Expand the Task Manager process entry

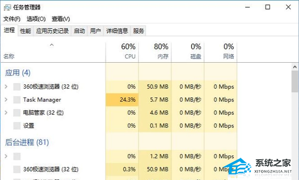[x=6, y=99]
